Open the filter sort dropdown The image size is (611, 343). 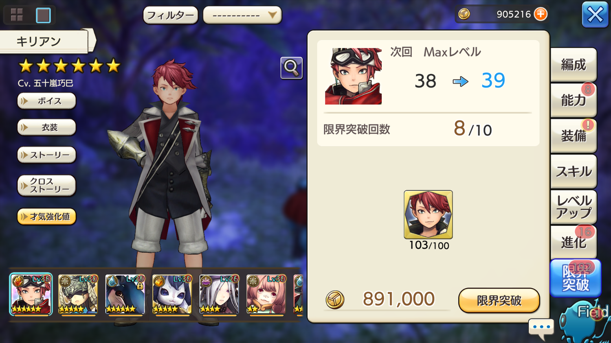coord(242,15)
